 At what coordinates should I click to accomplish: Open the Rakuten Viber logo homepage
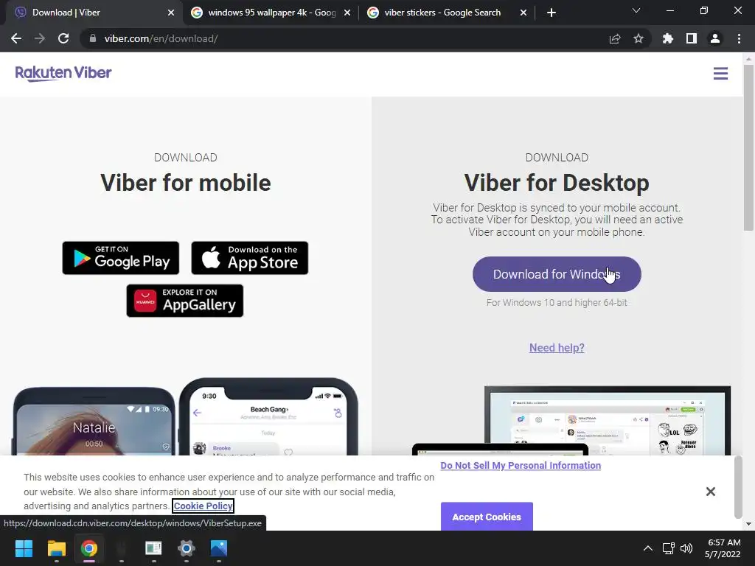tap(63, 73)
